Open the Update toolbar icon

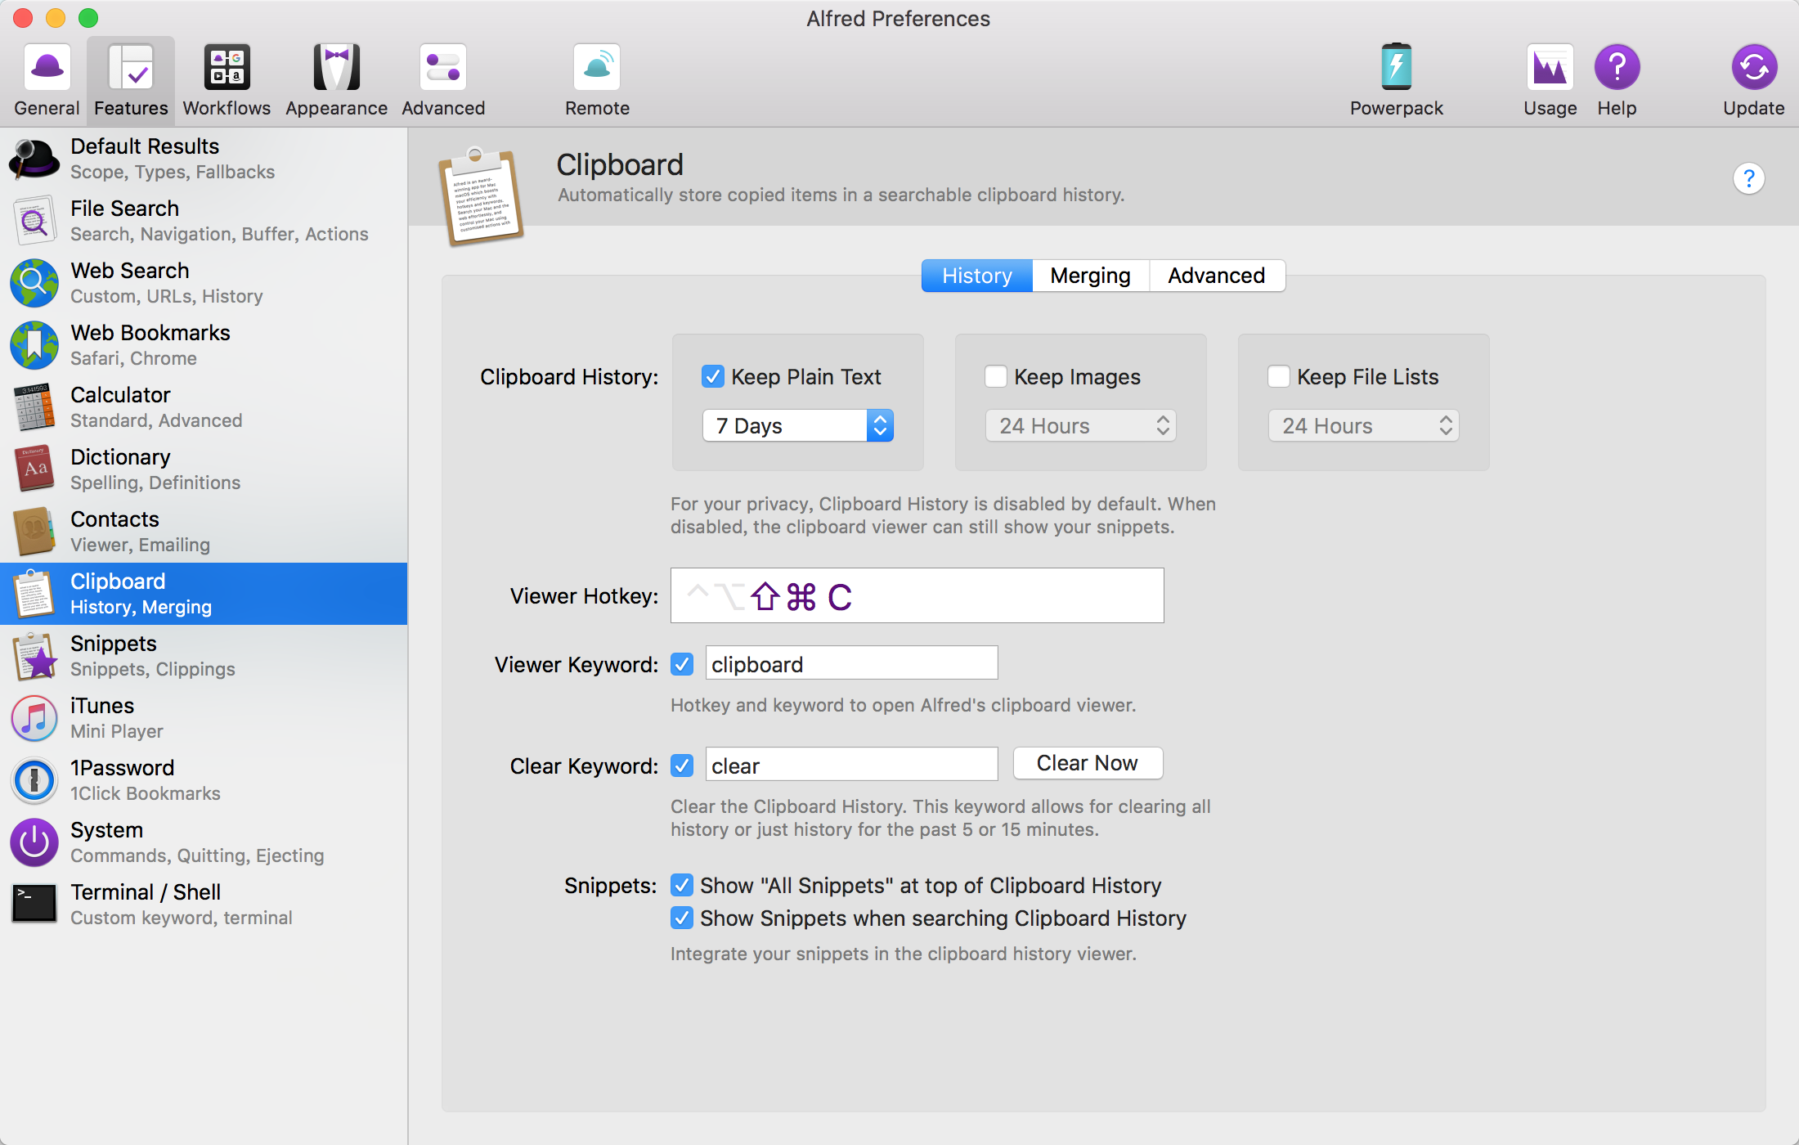tap(1754, 67)
